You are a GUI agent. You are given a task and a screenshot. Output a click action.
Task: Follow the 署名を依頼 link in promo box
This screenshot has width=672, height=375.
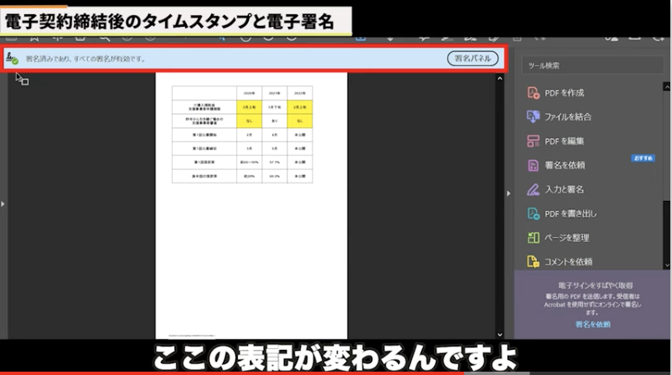point(592,324)
